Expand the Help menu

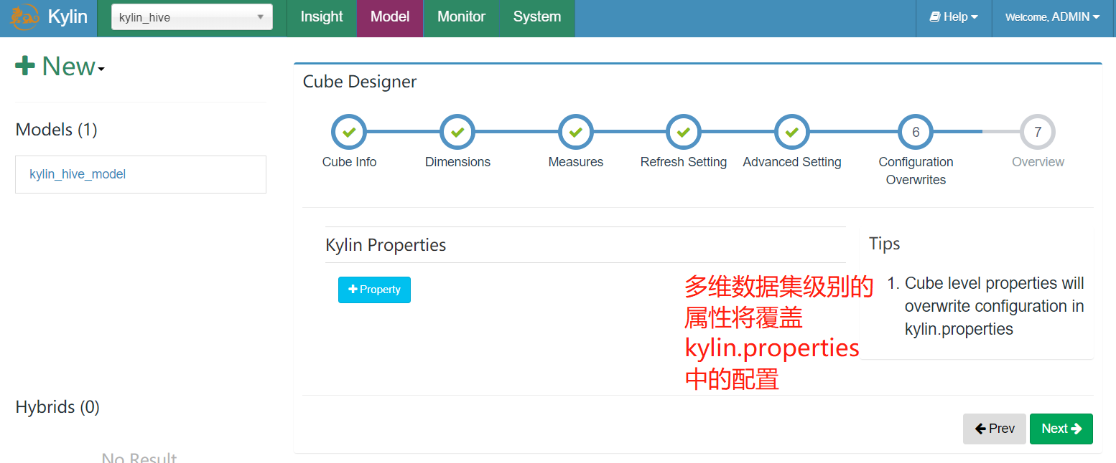tap(954, 17)
